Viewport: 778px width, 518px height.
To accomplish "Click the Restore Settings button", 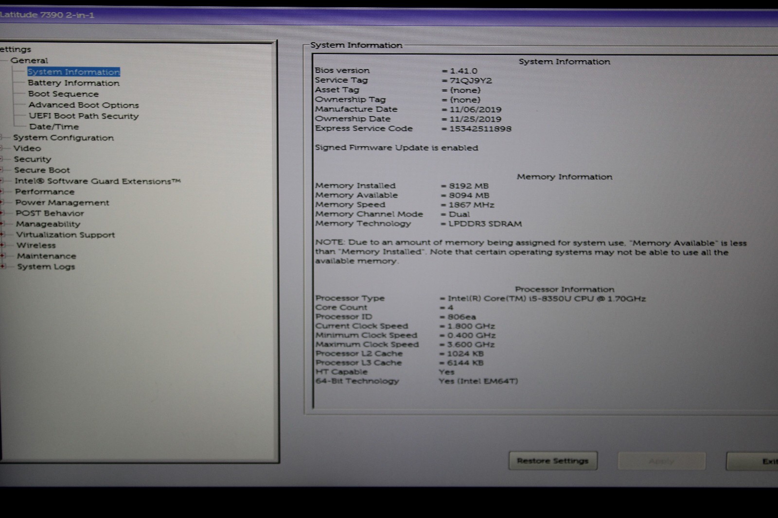I will (553, 461).
